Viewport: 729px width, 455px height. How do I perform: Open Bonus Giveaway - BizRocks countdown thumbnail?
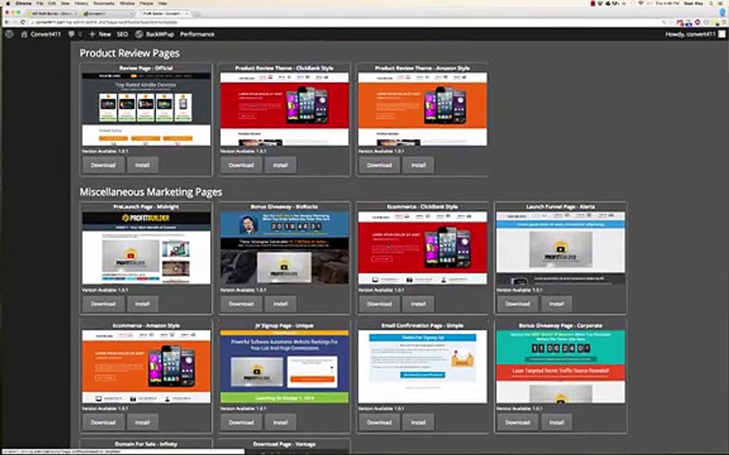point(284,248)
